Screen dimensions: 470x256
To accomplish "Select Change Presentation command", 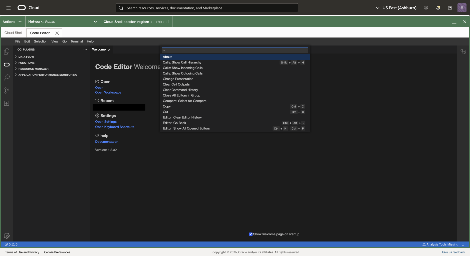I will pyautogui.click(x=235, y=79).
